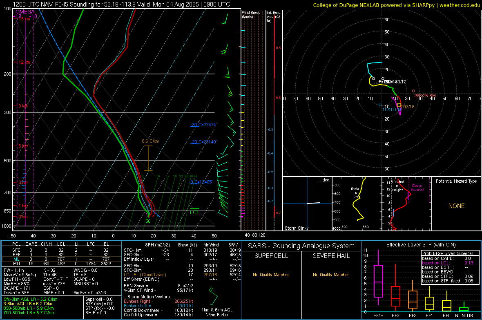Viewport: 482px width, 320px height.
Task: Click the Sfc-3km AGL LR = 5.2 C/km line
Action: (x=31, y=299)
